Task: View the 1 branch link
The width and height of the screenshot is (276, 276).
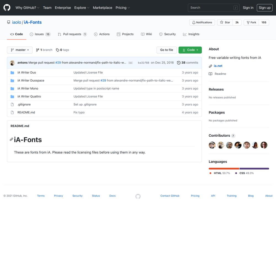Action: (x=44, y=50)
